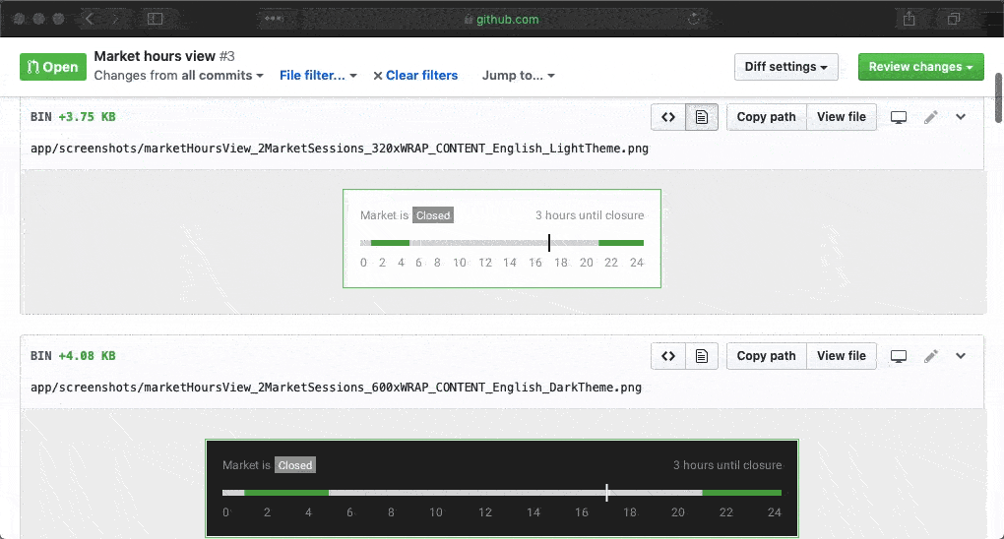1004x539 pixels.
Task: Collapse the LightTheme file diff chevron
Action: 962,117
